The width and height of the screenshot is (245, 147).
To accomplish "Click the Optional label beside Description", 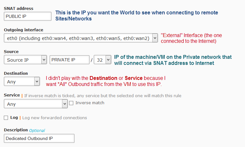I will click(x=37, y=130).
